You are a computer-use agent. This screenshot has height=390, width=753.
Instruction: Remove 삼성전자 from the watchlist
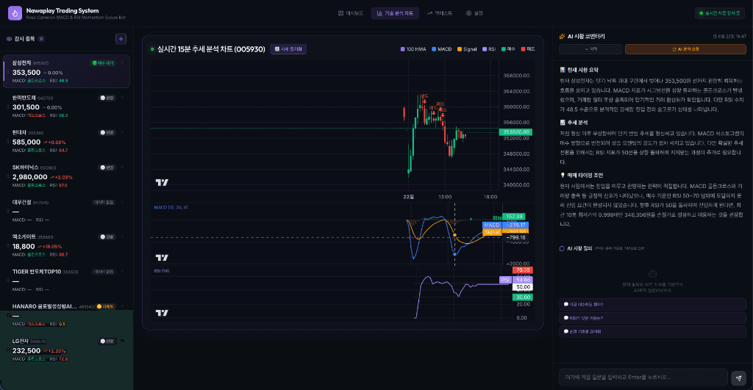122,63
